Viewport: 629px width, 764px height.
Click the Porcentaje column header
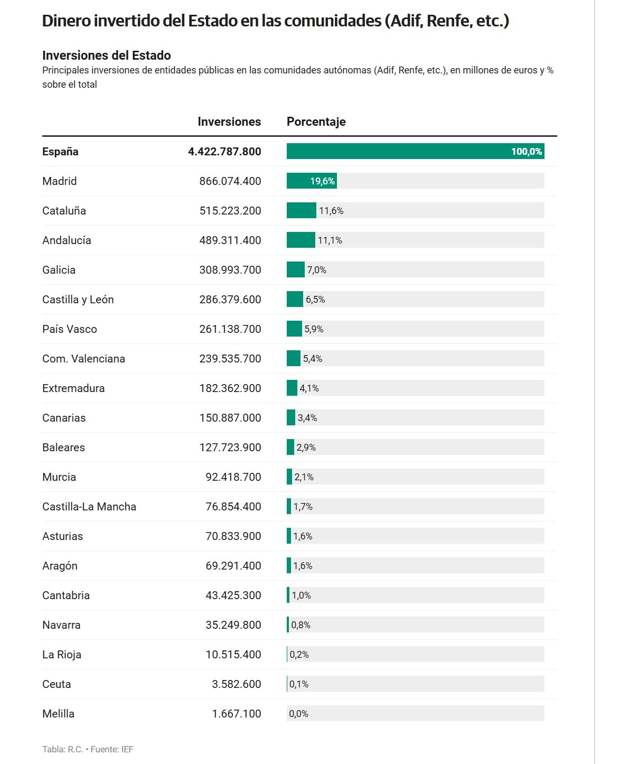coord(316,122)
